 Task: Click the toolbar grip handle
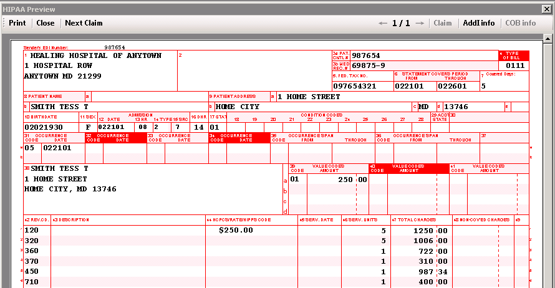click(4, 23)
